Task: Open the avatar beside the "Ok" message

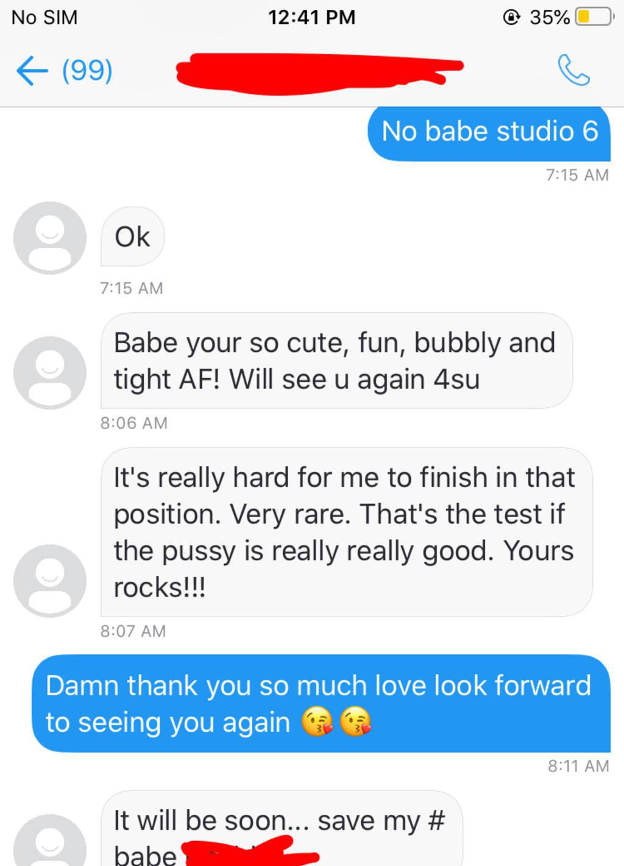Action: (x=50, y=238)
